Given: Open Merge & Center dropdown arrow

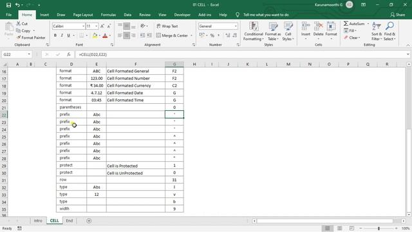Looking at the screenshot, I should click(192, 35).
